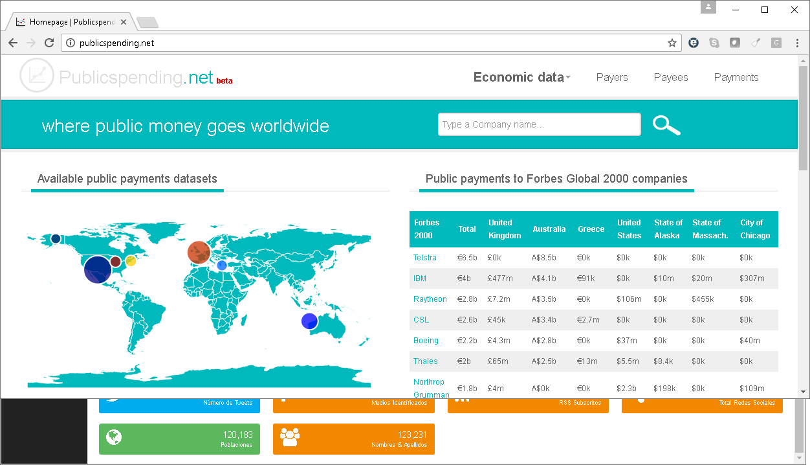Click the State of Massach. column header
Screen dimensions: 810x465
pos(710,229)
